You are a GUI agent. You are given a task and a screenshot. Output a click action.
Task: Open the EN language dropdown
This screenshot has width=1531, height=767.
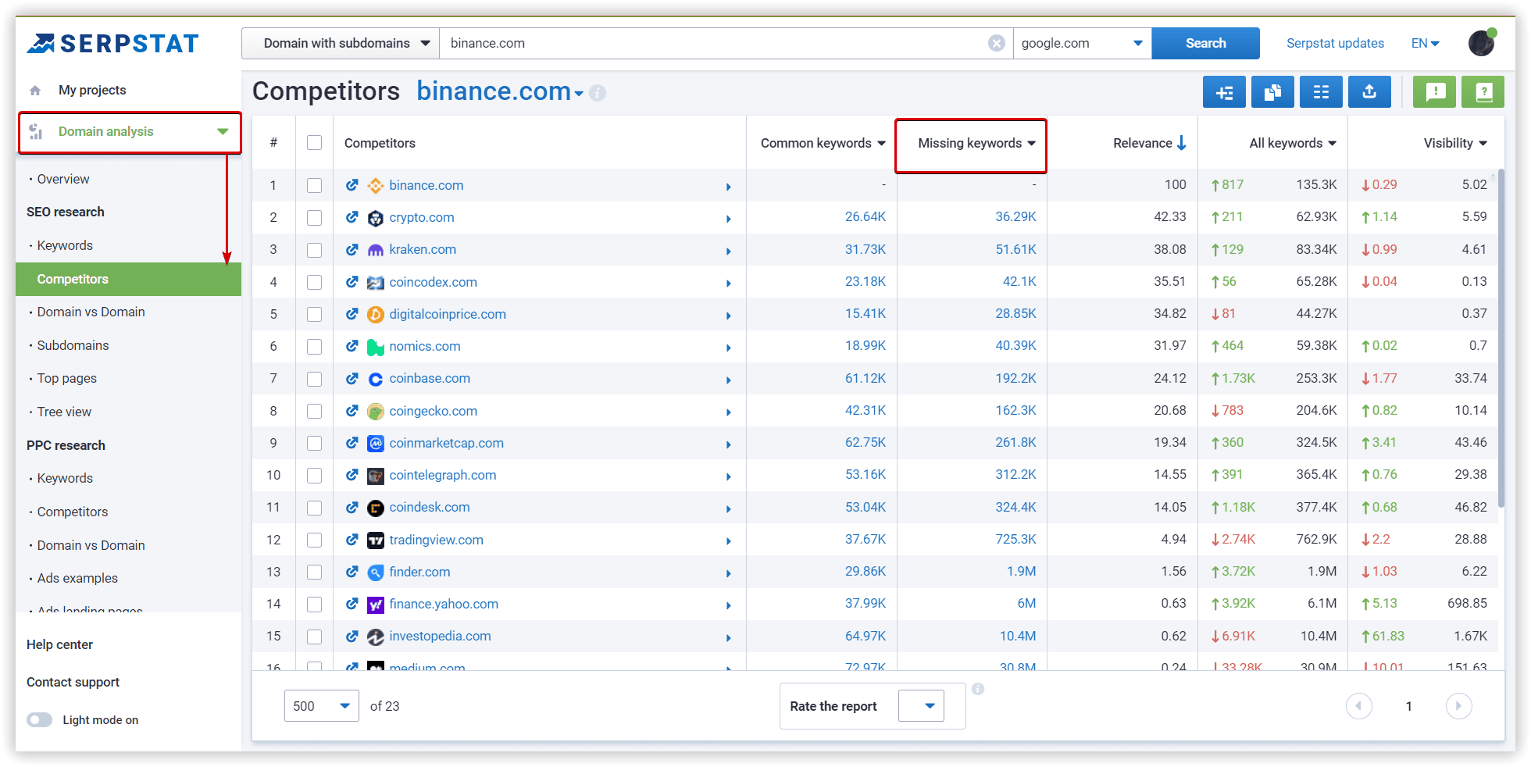[x=1425, y=43]
